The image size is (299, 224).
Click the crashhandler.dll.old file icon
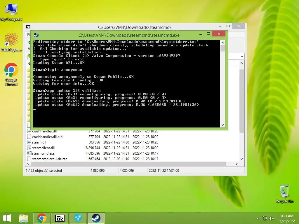[x=29, y=136]
